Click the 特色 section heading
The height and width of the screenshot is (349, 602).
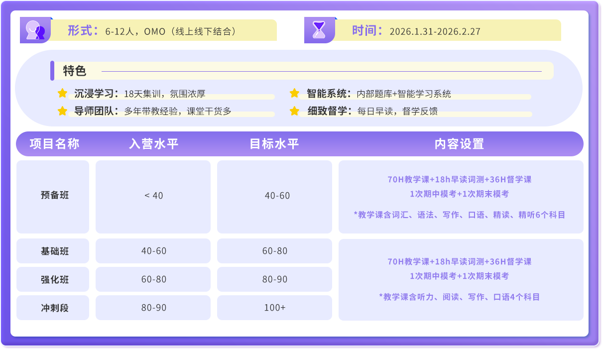pyautogui.click(x=75, y=71)
